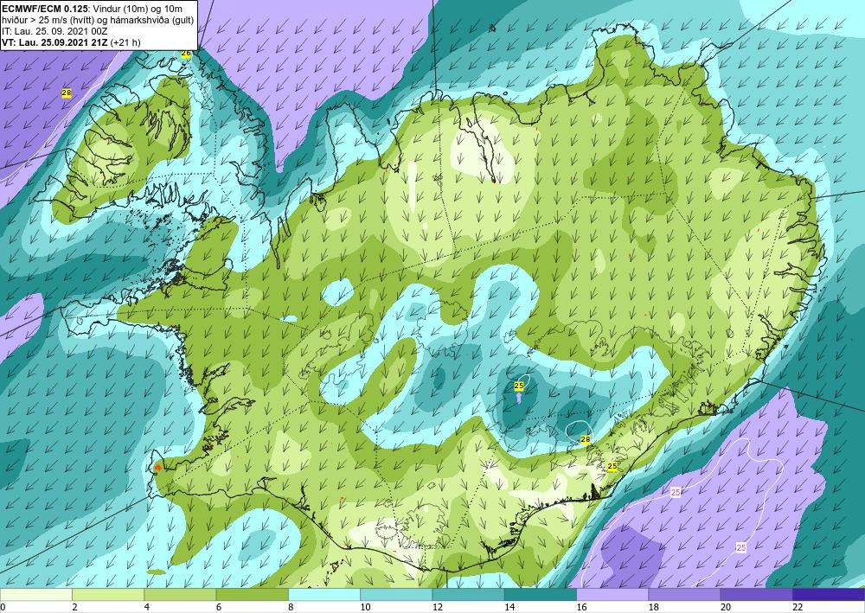Click yellow 25 label above the purple arrow
Screen dimensions: 865x613
coord(518,386)
